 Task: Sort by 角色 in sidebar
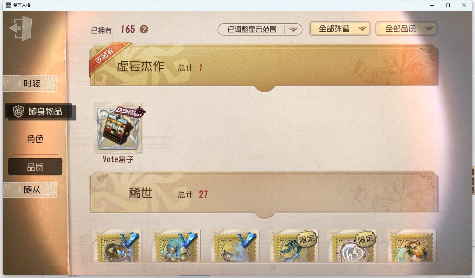35,139
